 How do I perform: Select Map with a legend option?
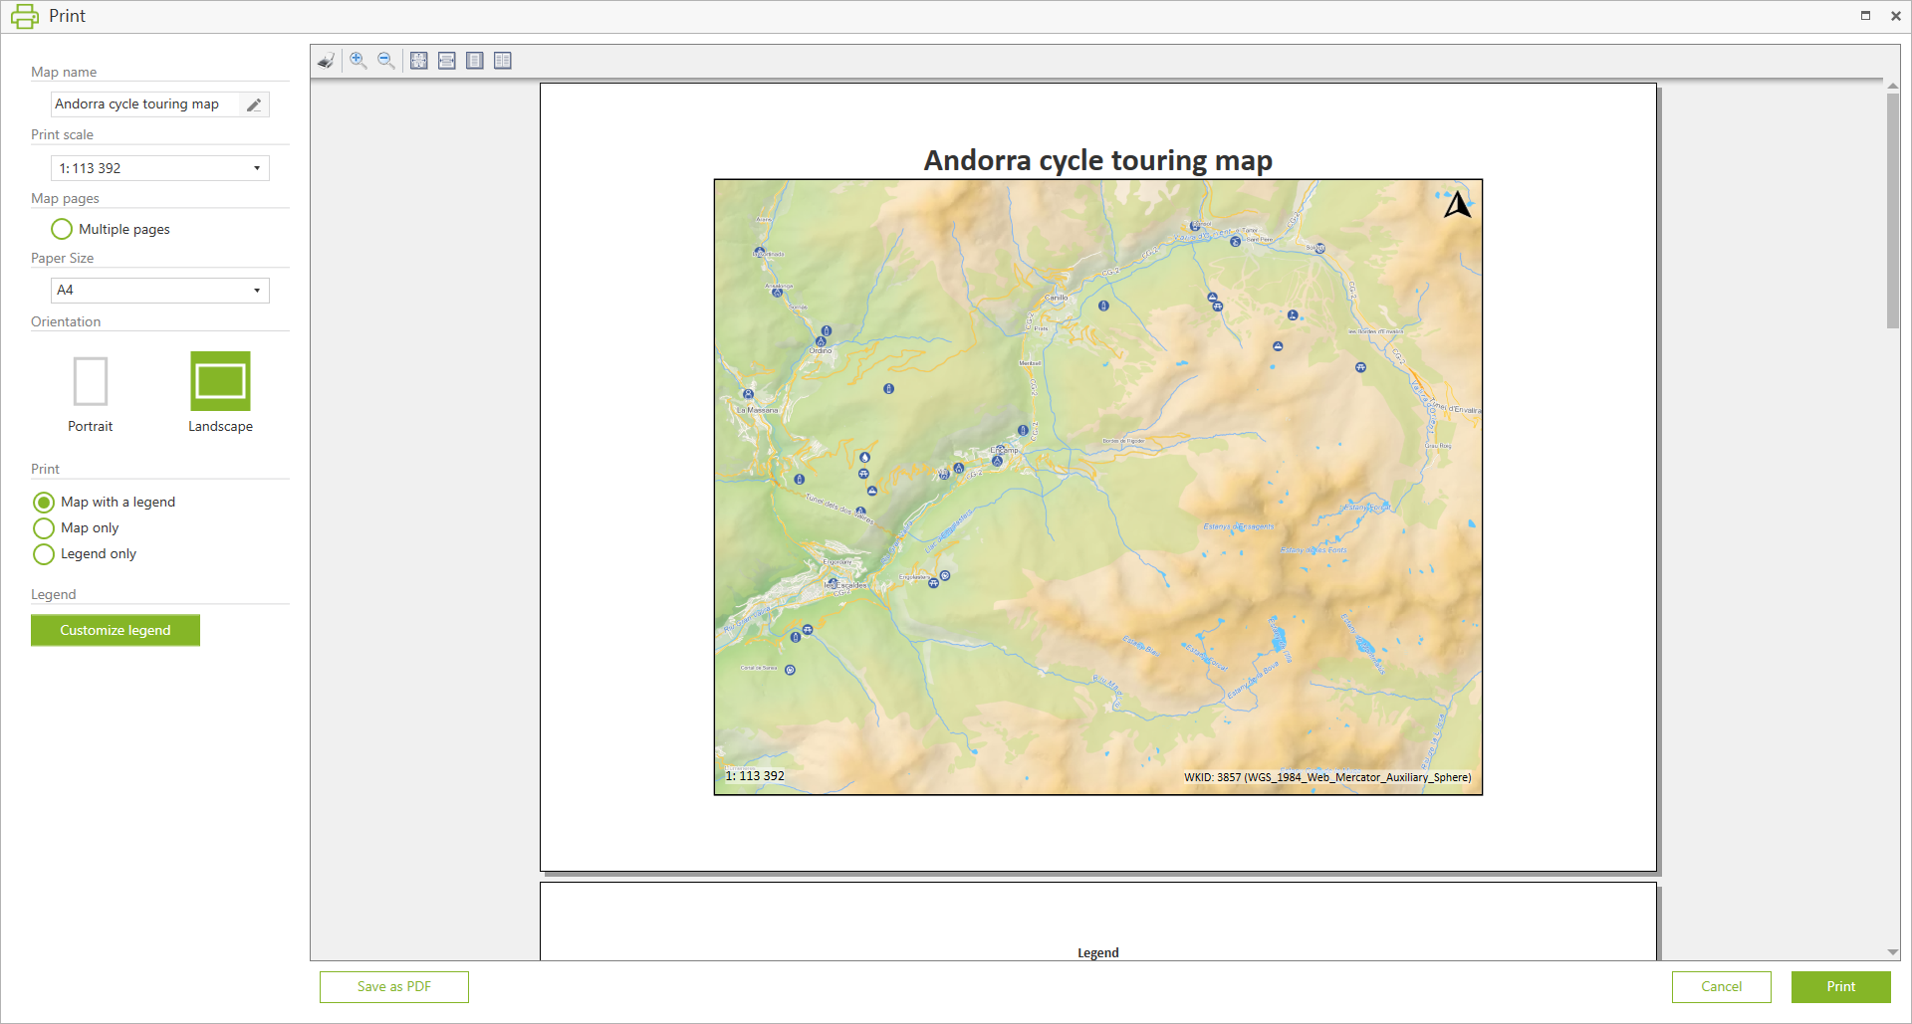coord(44,503)
